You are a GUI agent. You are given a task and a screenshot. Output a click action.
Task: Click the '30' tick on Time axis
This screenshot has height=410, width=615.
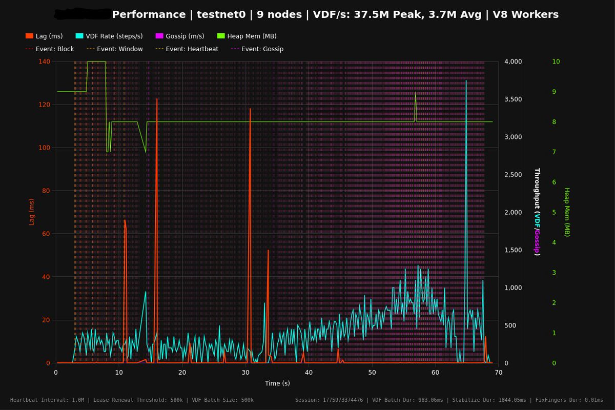245,372
